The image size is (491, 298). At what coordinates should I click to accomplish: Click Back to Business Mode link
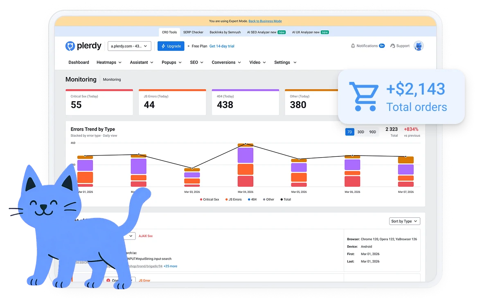(265, 21)
